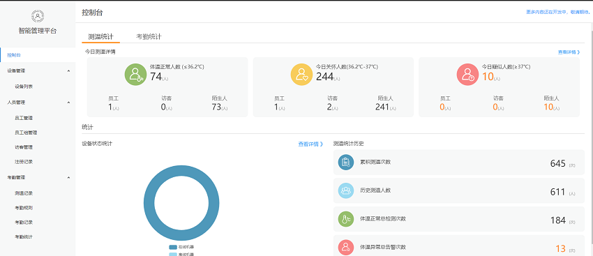Click the 184 normal detections value
593x256 pixels.
coord(558,220)
